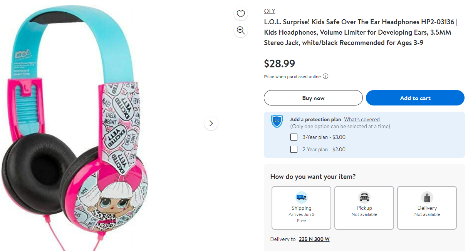Screen dimensions: 468x251
Task: Click the heart icon to favorite item
Action: pyautogui.click(x=241, y=14)
